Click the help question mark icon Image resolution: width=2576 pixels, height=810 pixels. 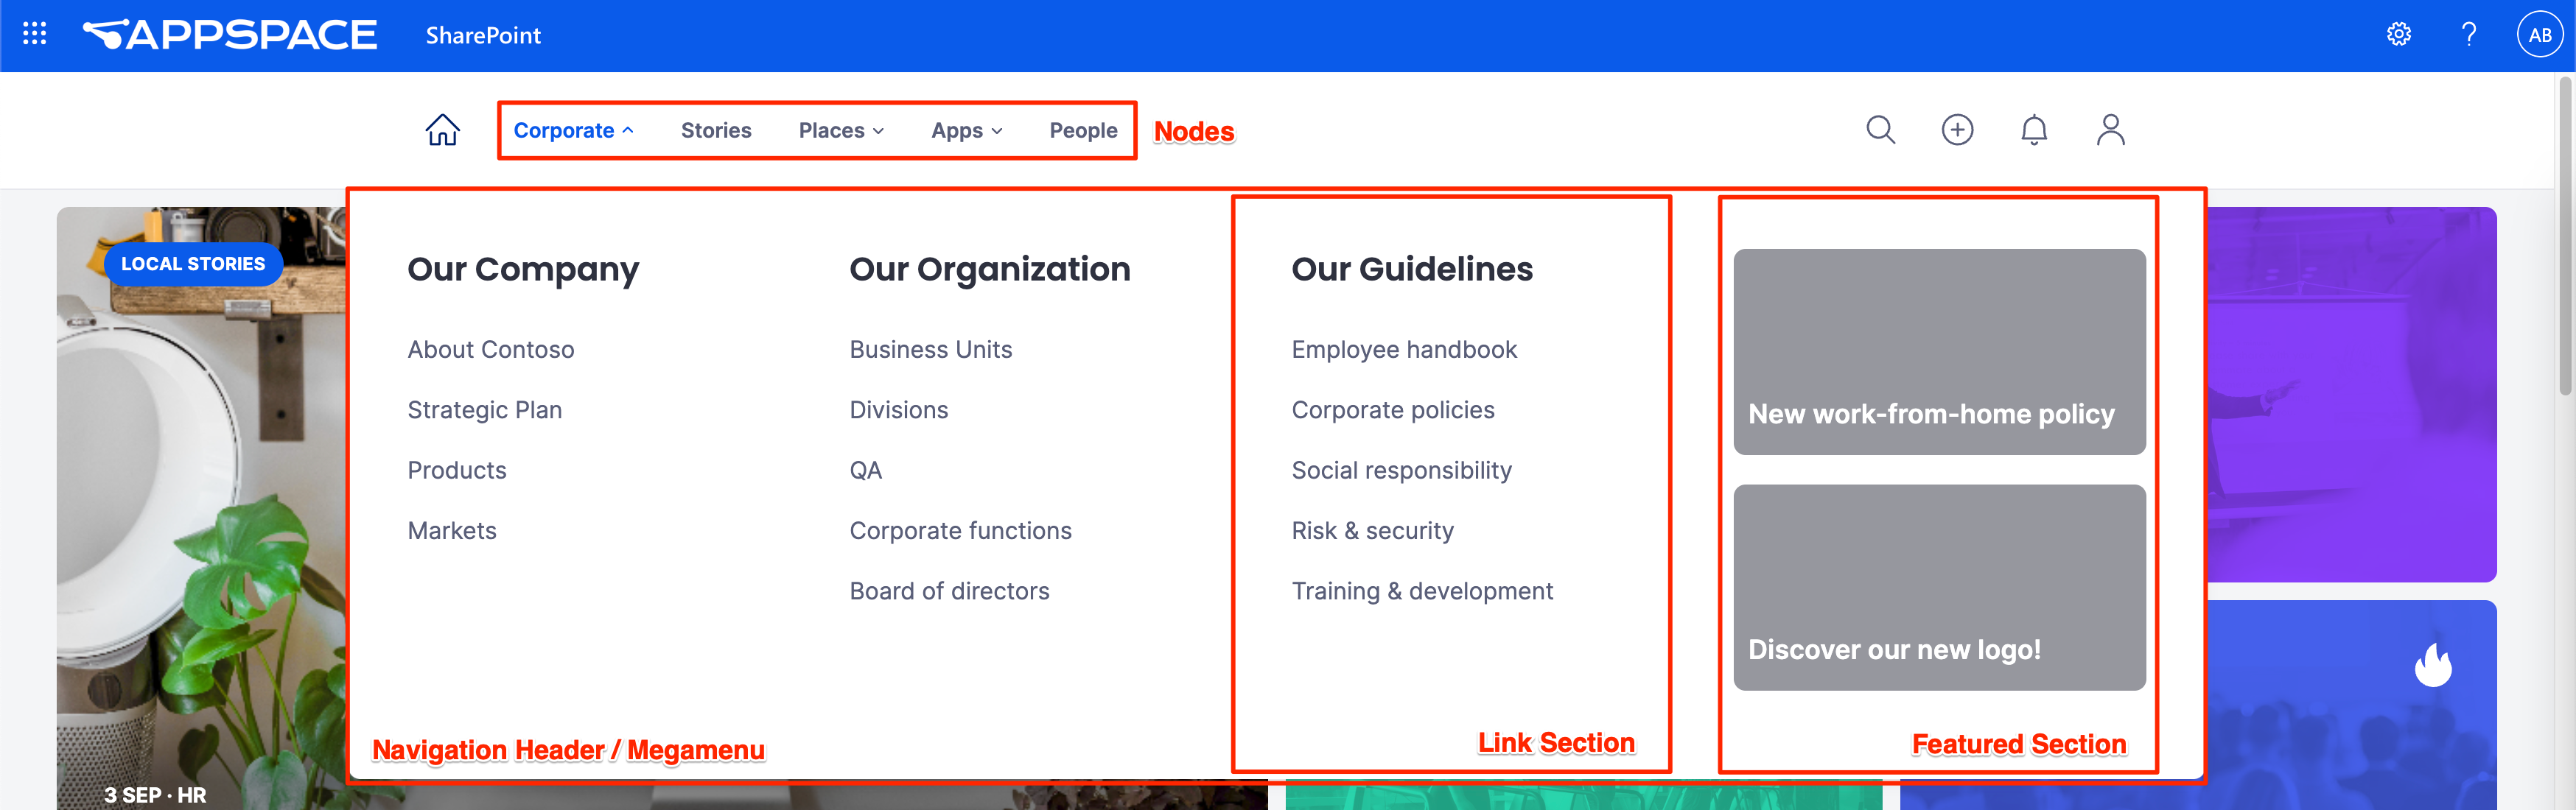2468,35
